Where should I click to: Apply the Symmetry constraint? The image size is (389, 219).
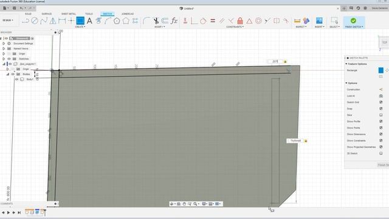pyautogui.click(x=277, y=21)
